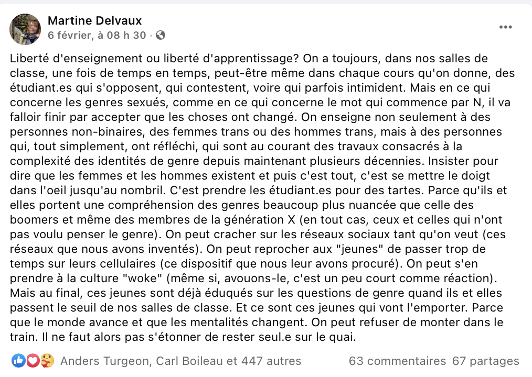Open Martine Delvaux's profile picture
The width and height of the screenshot is (532, 377).
25,29
